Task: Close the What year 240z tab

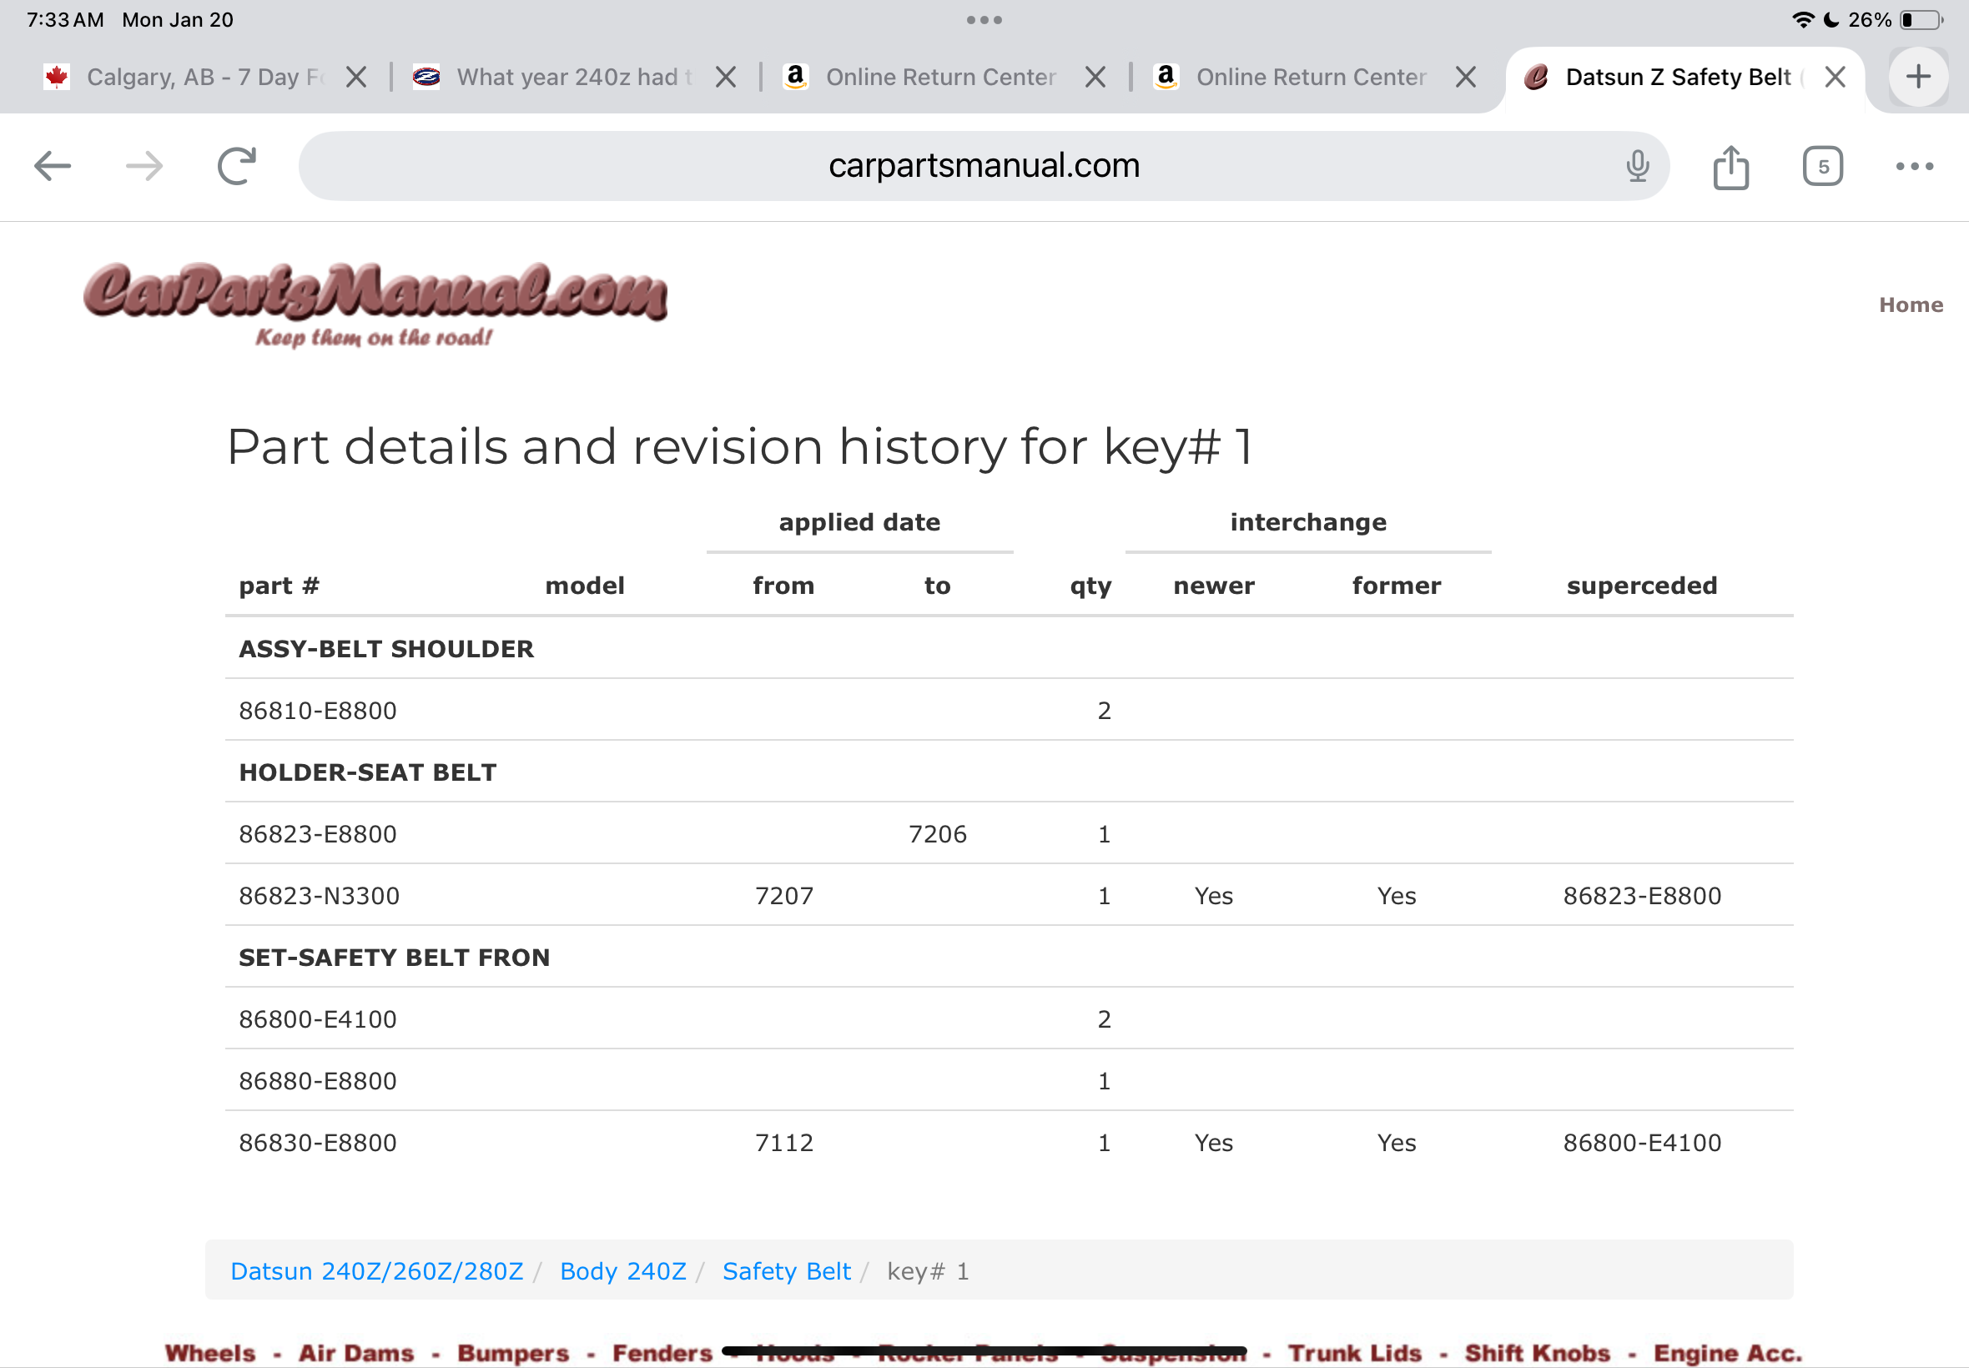Action: (x=725, y=77)
